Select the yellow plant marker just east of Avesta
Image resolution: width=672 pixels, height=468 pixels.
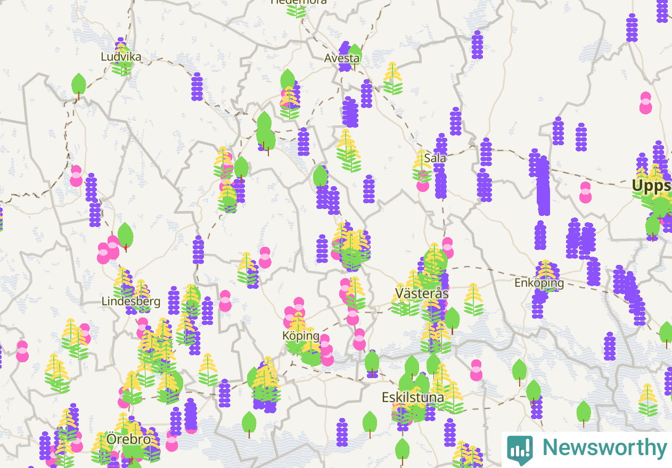pos(393,79)
